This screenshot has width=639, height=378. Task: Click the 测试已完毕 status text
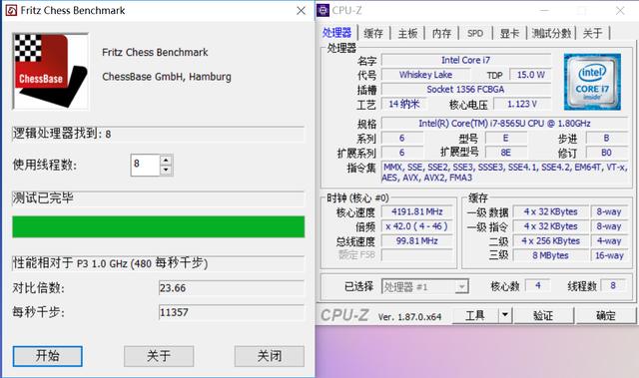43,198
